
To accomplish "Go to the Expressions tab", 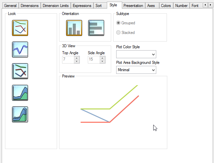I will pyautogui.click(x=82, y=6).
